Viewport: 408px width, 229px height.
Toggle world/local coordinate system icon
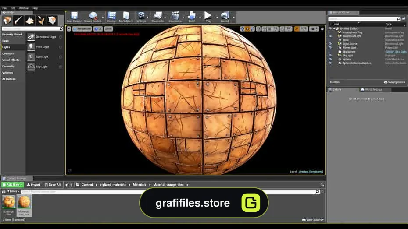tap(258, 29)
